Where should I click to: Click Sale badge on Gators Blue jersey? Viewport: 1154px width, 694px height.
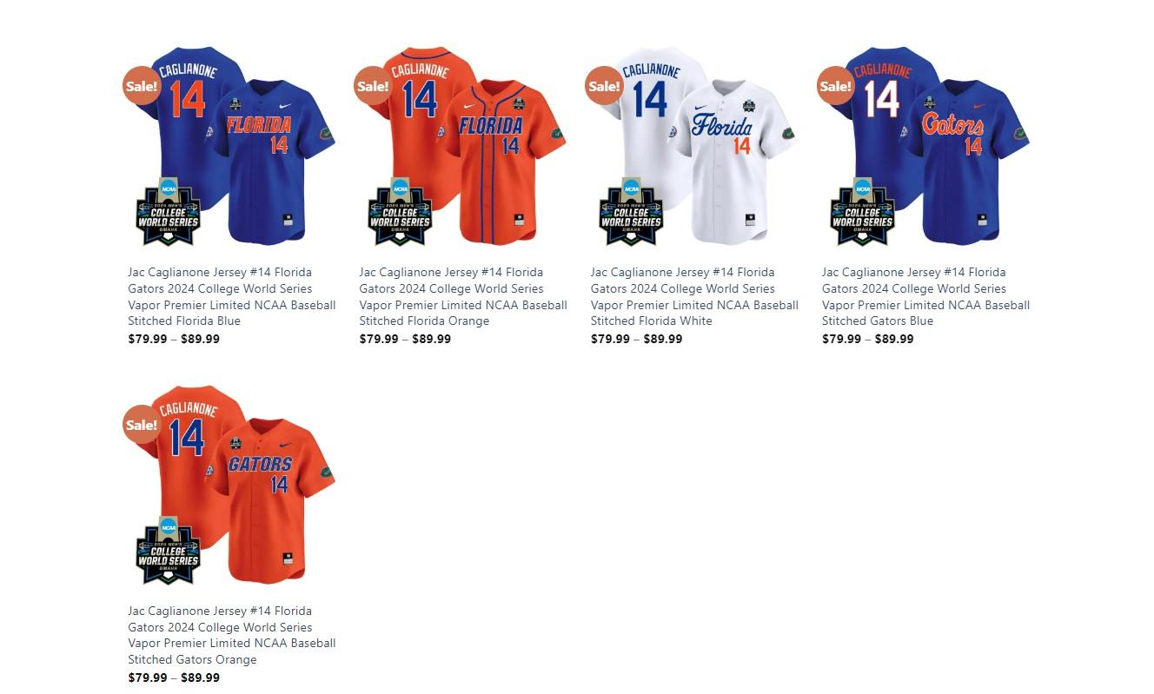pos(835,85)
